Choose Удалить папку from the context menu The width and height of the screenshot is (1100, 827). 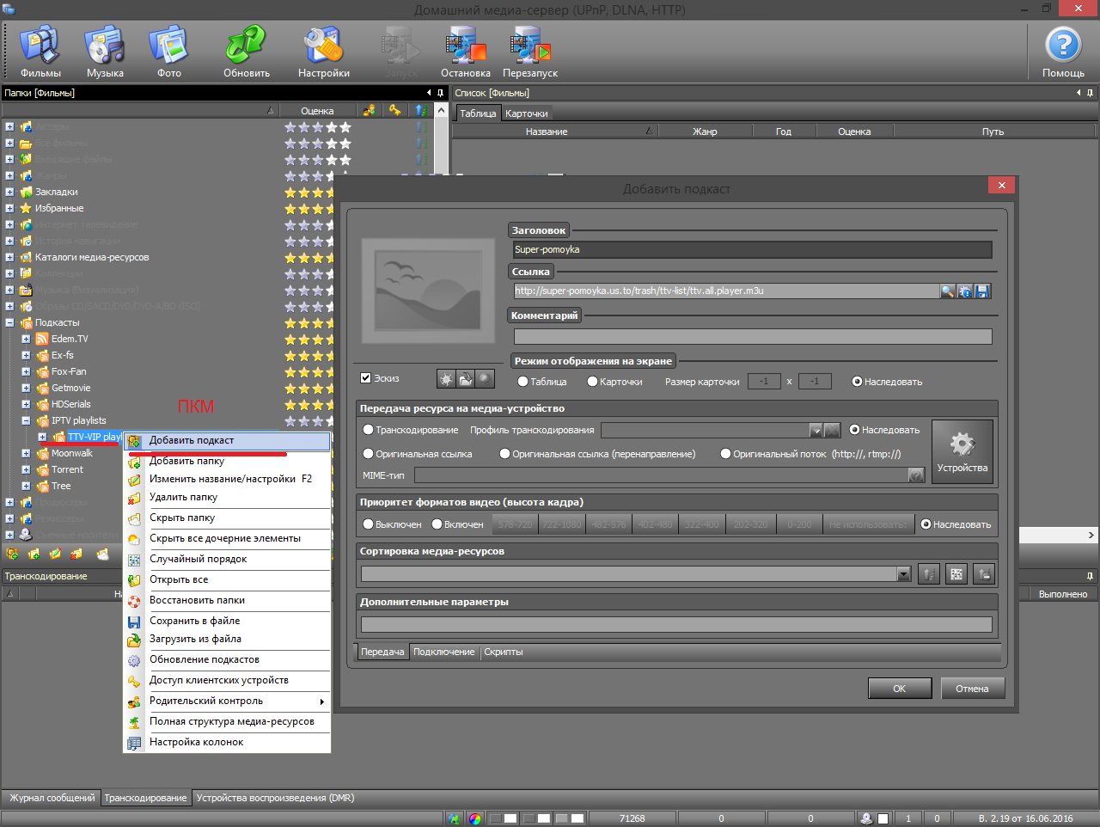183,497
